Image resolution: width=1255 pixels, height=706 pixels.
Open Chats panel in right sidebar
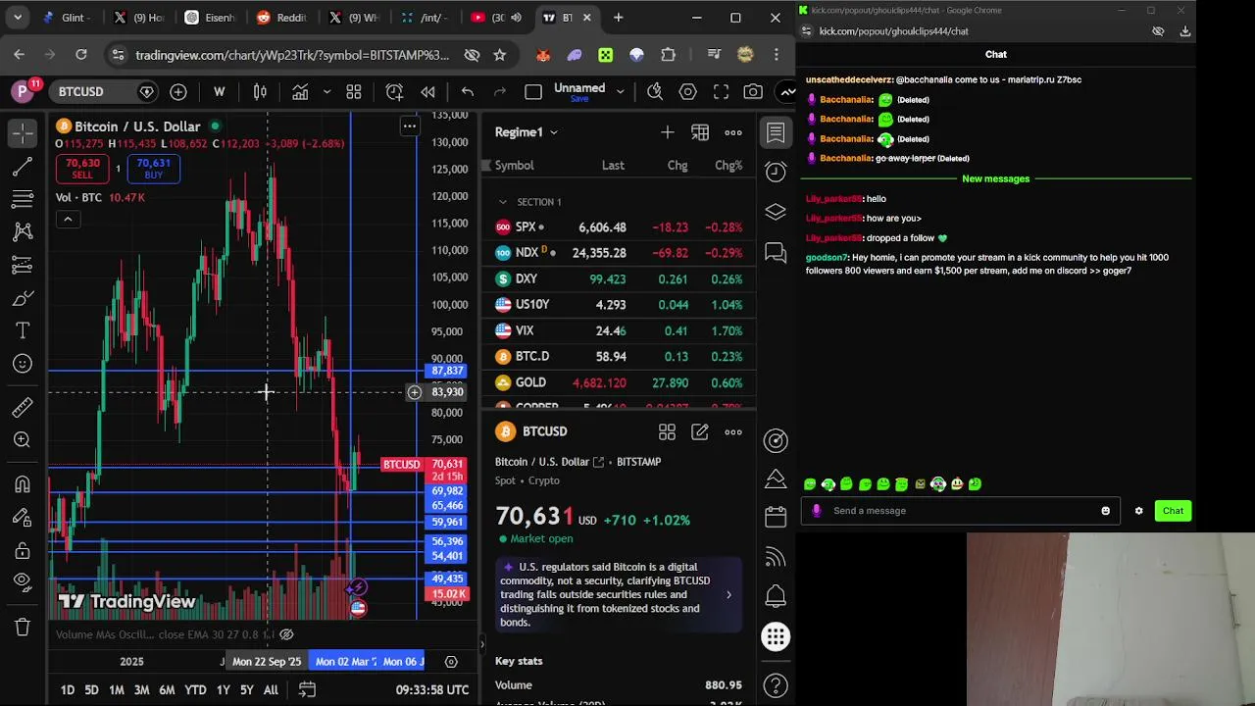click(x=776, y=253)
